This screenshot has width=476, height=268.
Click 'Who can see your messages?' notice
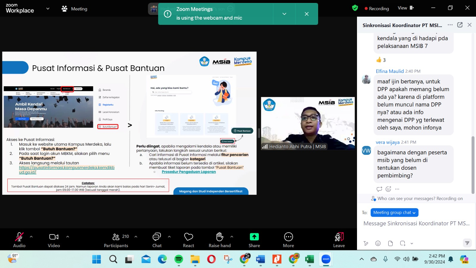tap(417, 199)
